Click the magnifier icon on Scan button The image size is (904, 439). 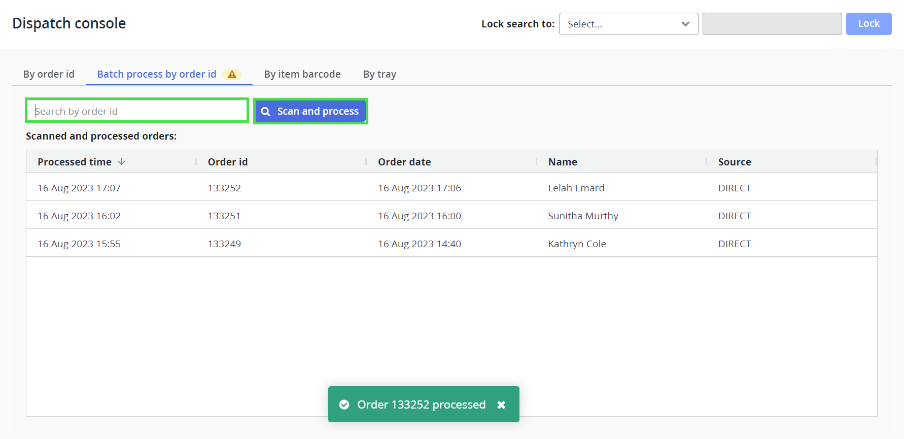tap(265, 111)
